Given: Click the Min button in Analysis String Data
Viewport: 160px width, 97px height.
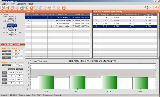Looking at the screenshot, I should click(5, 79).
